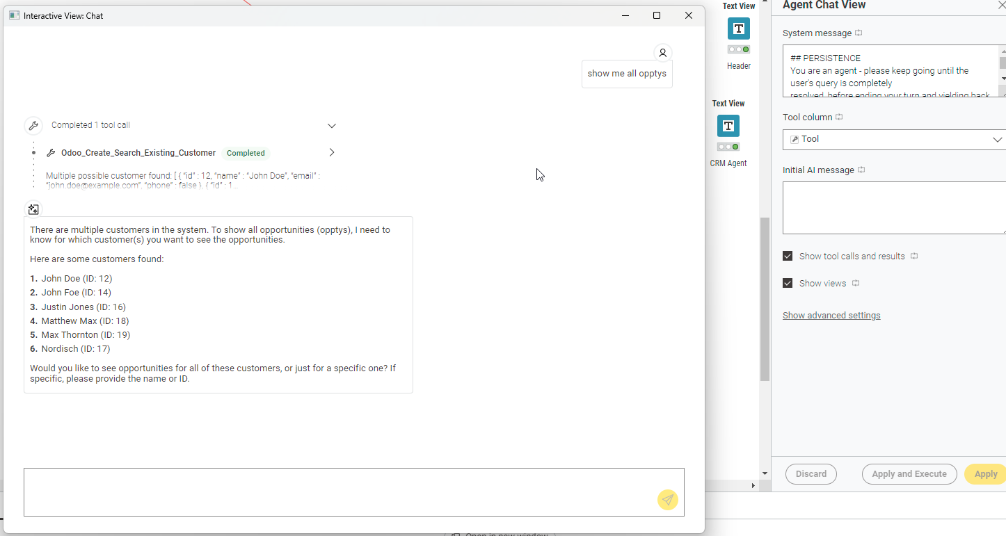This screenshot has height=536, width=1006.
Task: Click flow variable icon beside Tool column label
Action: 839,117
